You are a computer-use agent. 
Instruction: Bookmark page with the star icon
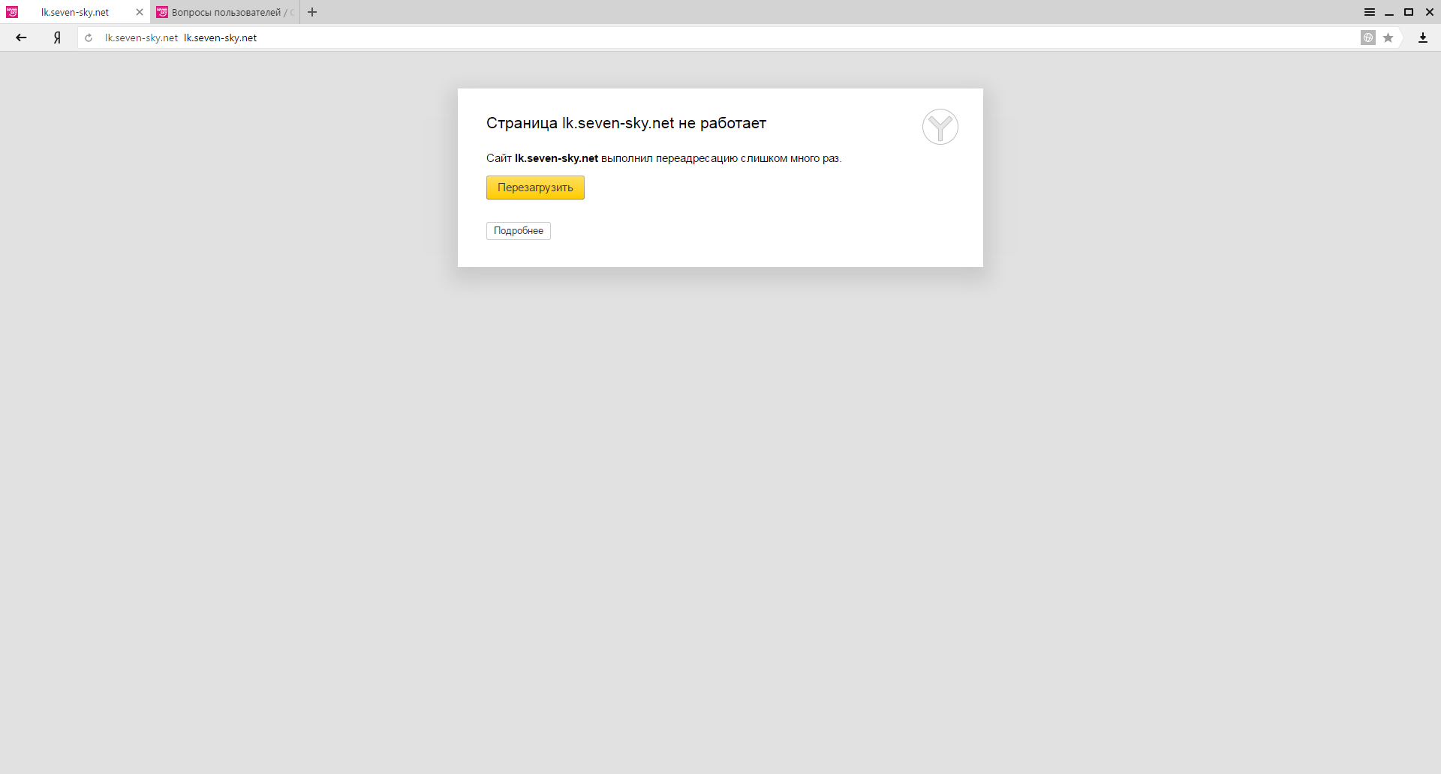(x=1388, y=37)
